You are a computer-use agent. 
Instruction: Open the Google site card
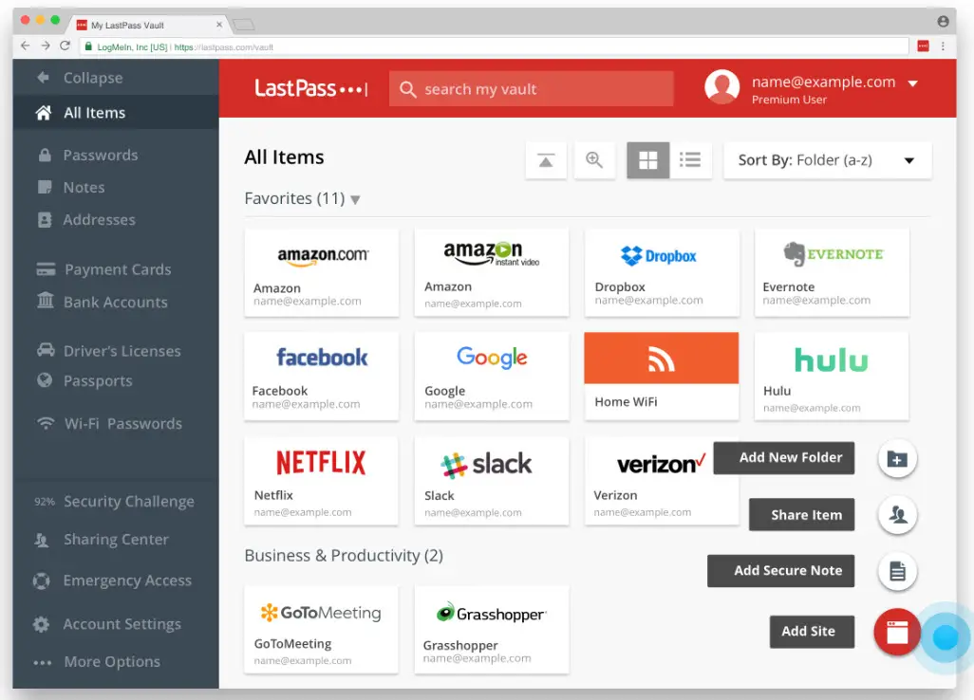[492, 377]
